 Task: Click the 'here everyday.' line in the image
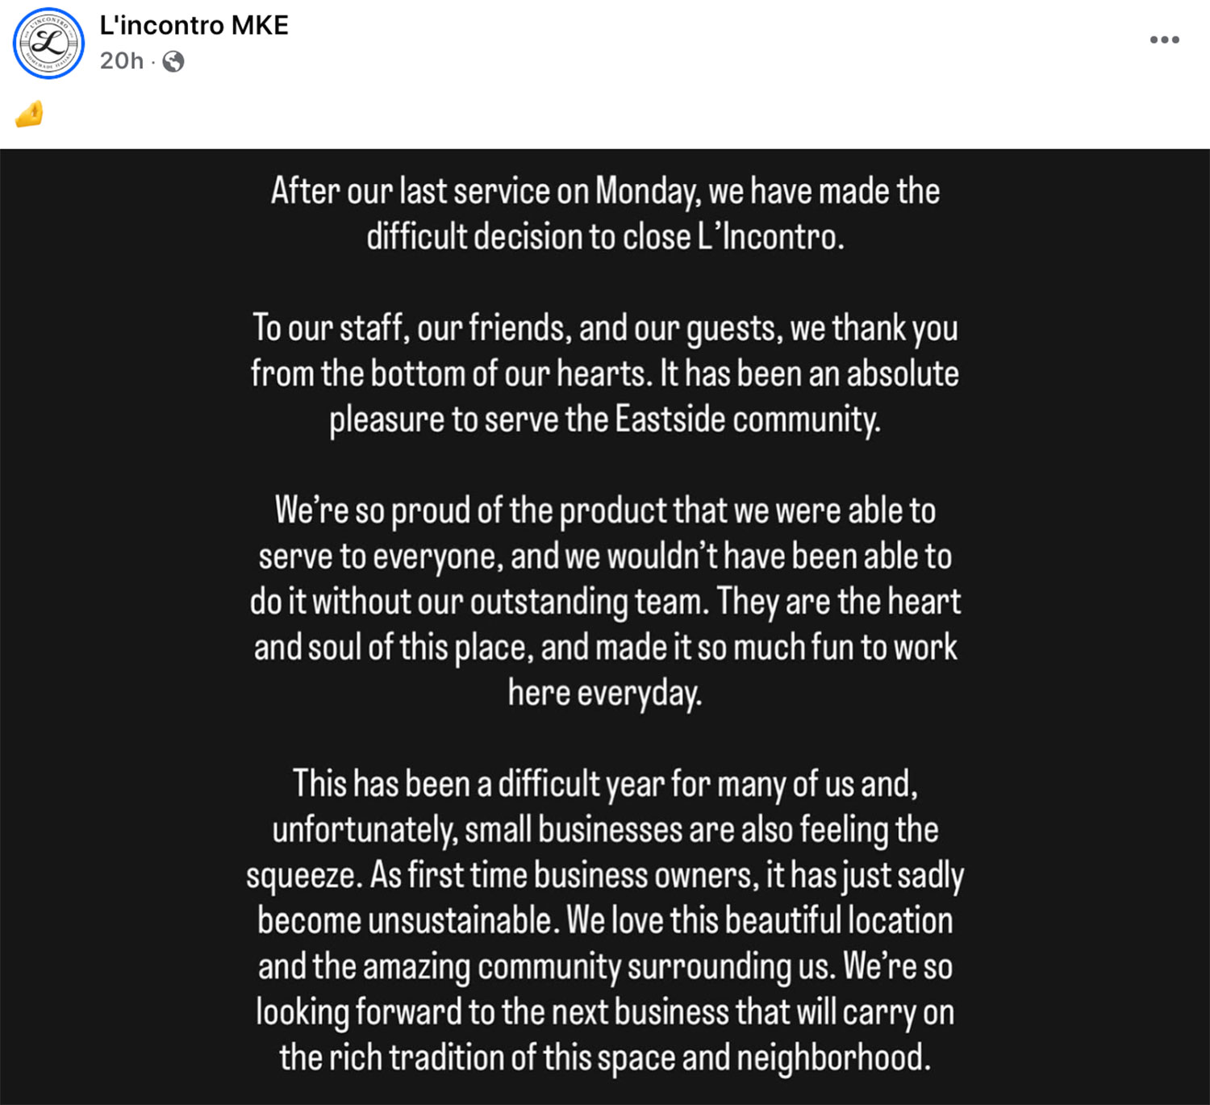point(605,694)
